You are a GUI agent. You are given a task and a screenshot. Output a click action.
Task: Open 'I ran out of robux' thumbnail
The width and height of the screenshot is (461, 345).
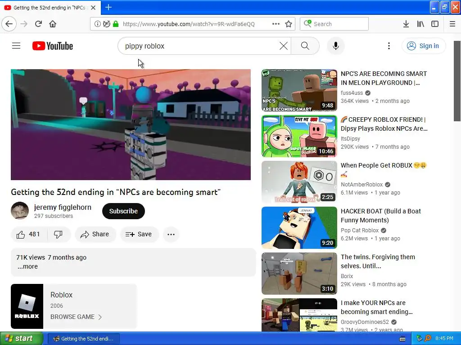click(299, 182)
